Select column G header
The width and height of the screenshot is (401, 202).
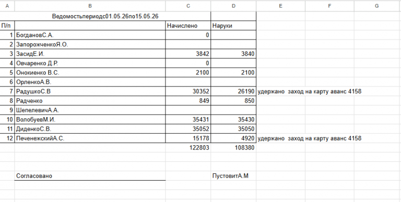(x=376, y=6)
